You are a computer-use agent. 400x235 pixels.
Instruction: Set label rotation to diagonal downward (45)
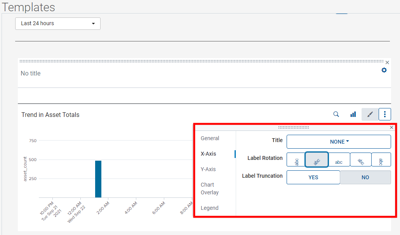(361, 160)
